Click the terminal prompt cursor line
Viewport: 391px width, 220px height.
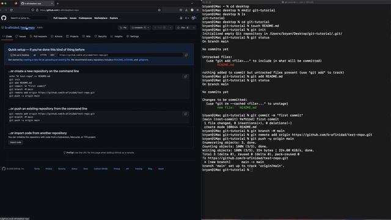(x=227, y=170)
